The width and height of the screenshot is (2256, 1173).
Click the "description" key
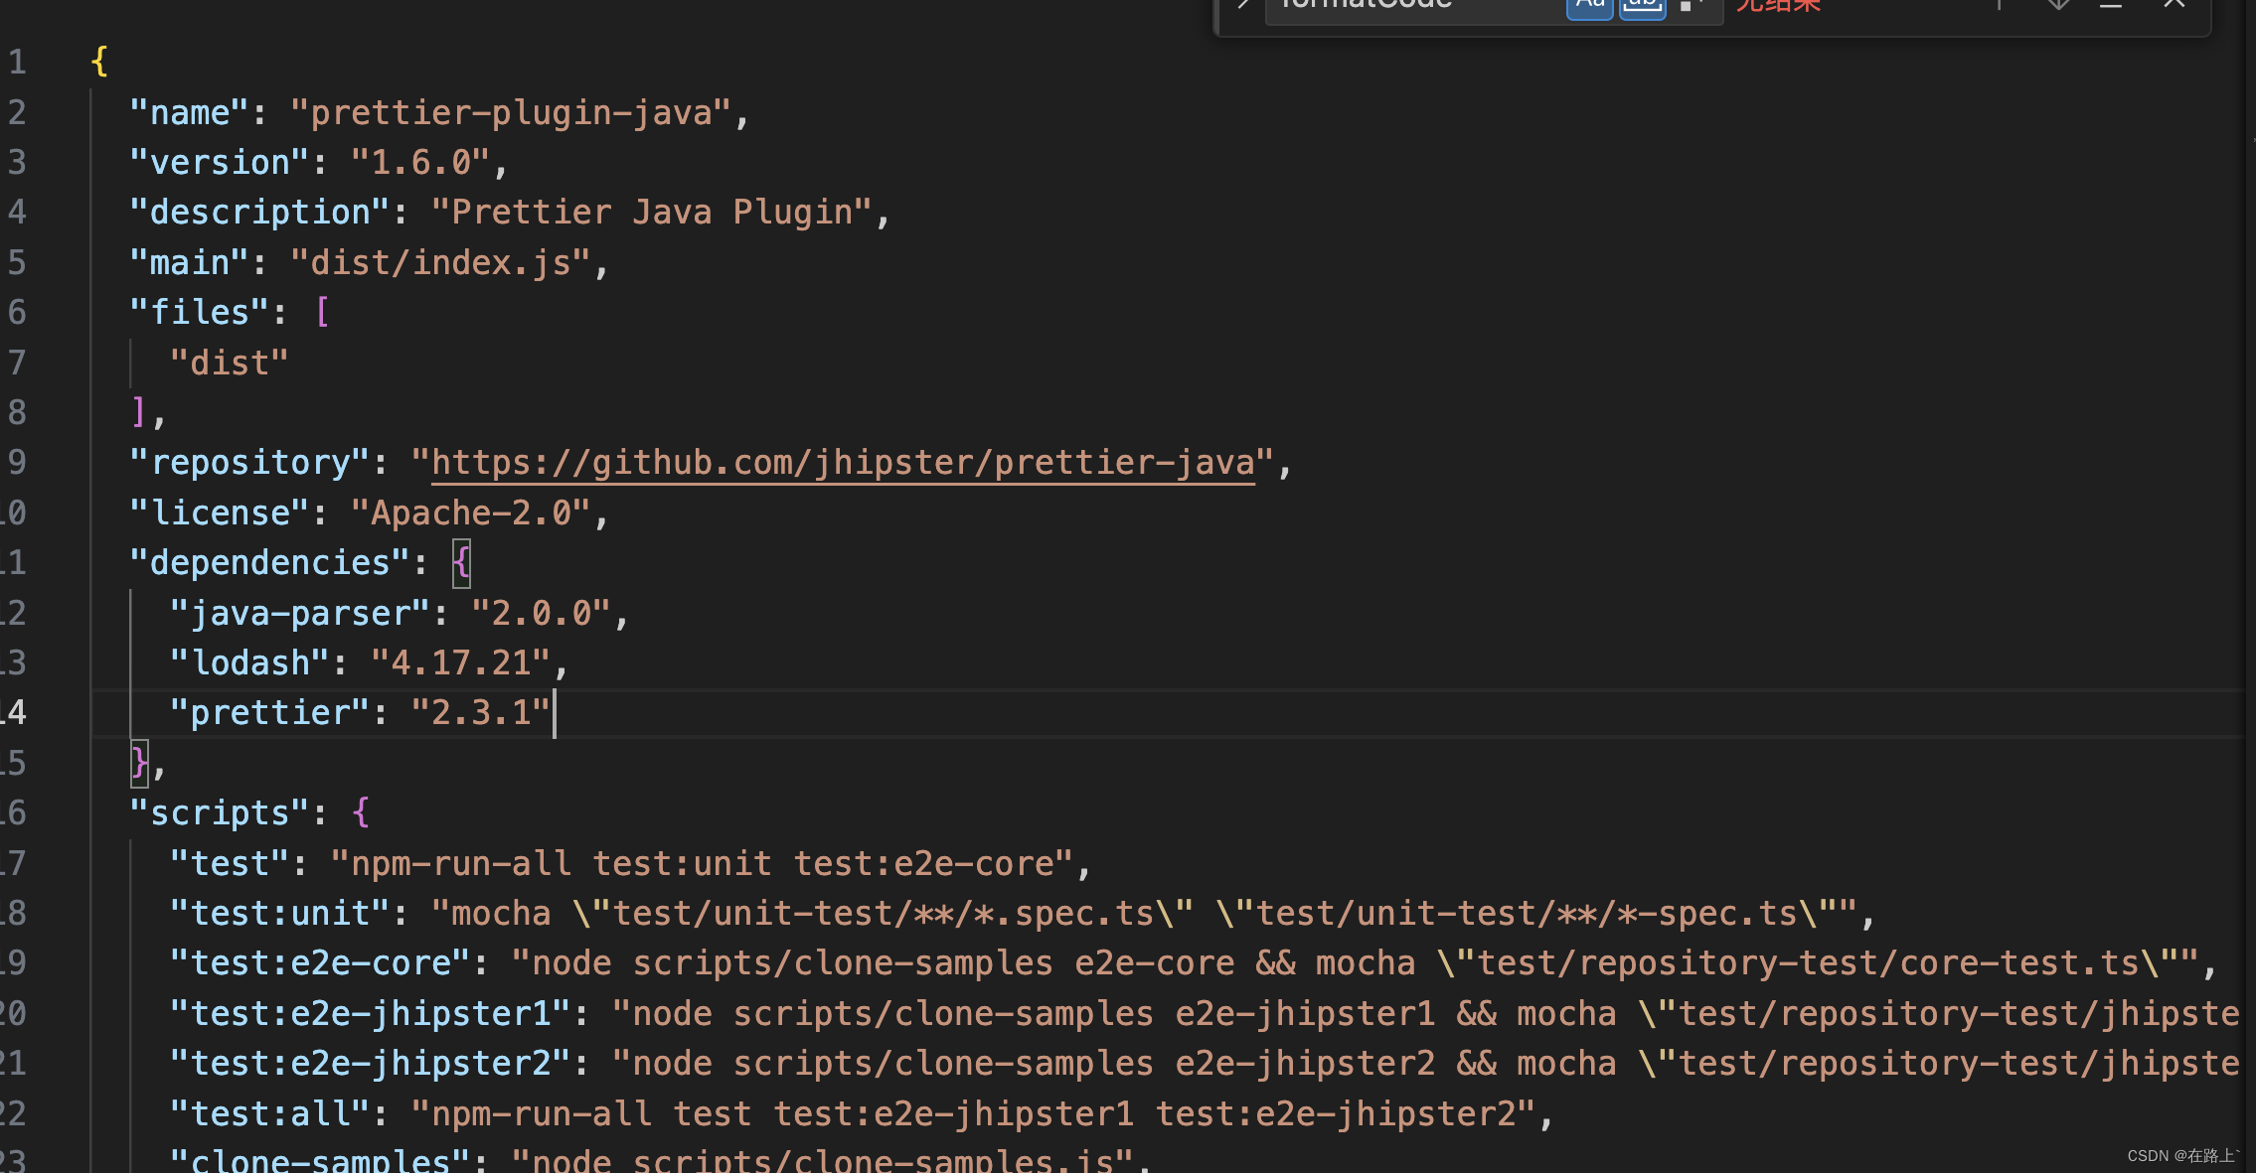(x=259, y=213)
